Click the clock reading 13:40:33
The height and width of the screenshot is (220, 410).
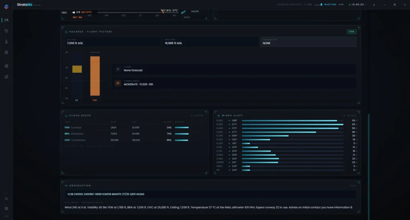tap(358, 5)
